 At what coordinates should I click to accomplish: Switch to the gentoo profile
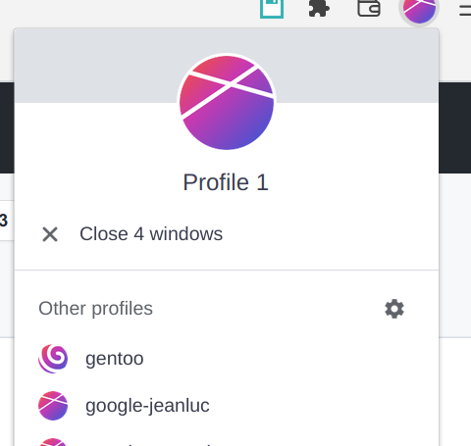pyautogui.click(x=227, y=359)
